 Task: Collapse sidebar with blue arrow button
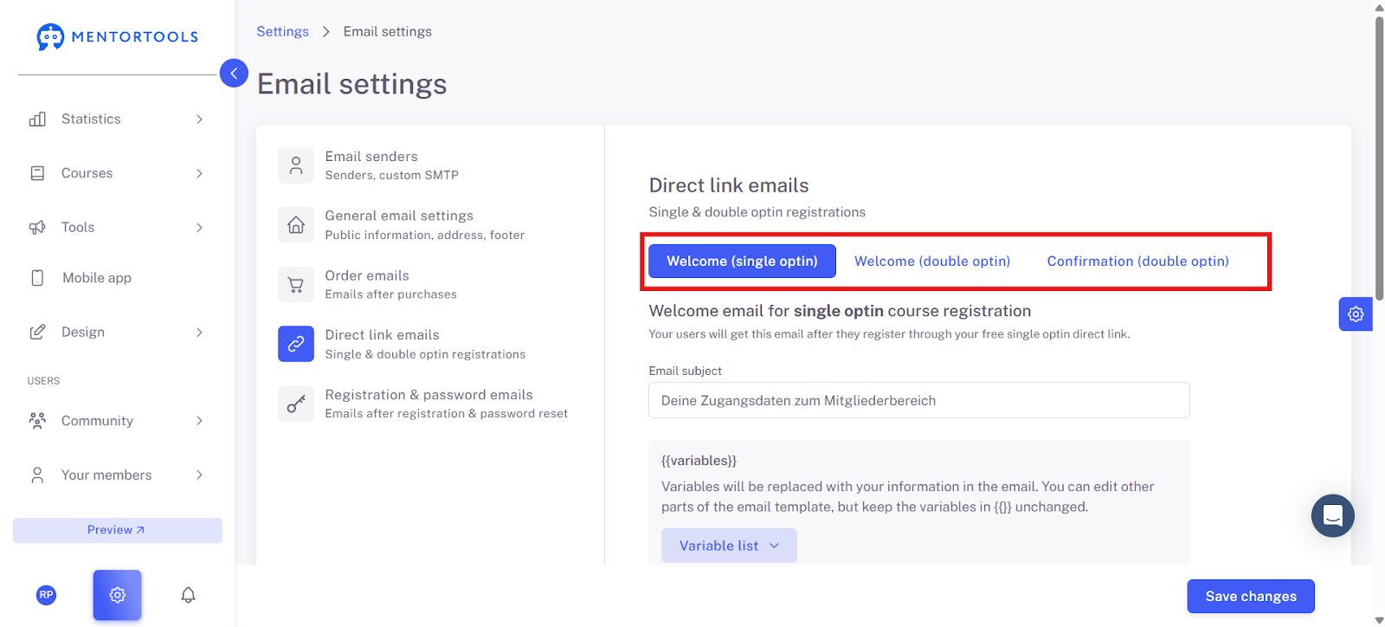[234, 74]
